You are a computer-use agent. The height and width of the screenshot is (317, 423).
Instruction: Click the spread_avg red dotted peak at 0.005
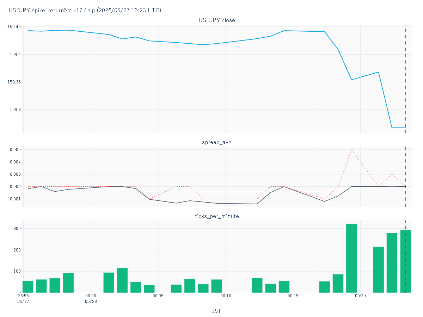351,150
